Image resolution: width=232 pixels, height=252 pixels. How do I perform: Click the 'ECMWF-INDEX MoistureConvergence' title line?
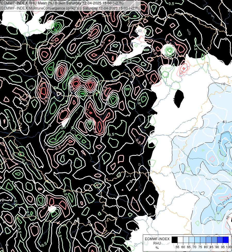(x=70, y=8)
